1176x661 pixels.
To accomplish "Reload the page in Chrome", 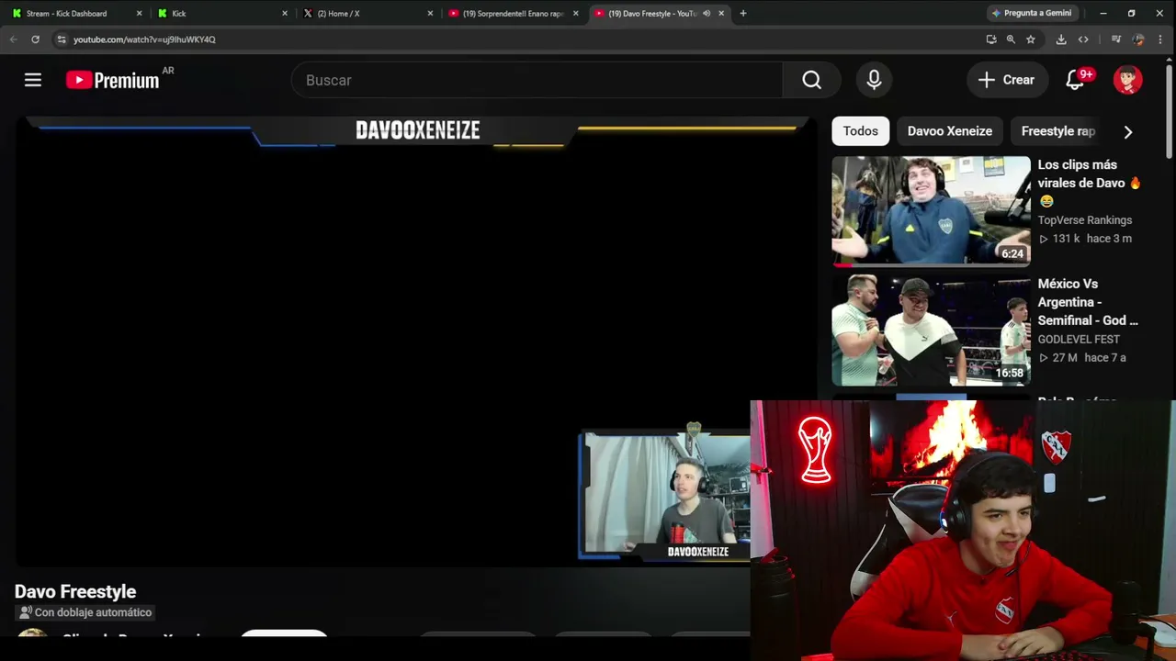I will 35,39.
